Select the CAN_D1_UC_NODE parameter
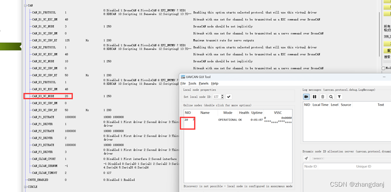Image resolution: width=391 pixels, height=192 pixels. click(x=43, y=26)
